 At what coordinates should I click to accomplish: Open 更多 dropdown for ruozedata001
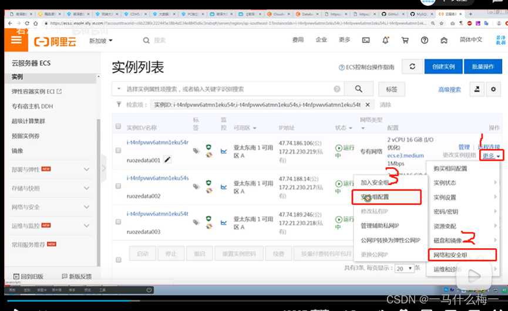(492, 155)
